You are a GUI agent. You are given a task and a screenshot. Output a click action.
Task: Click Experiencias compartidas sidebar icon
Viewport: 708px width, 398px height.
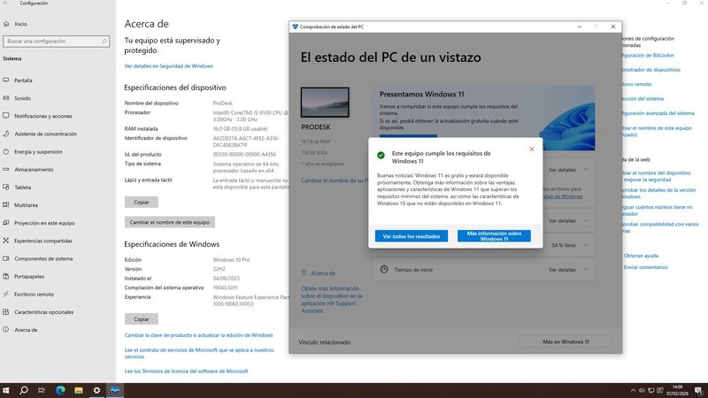pyautogui.click(x=6, y=241)
